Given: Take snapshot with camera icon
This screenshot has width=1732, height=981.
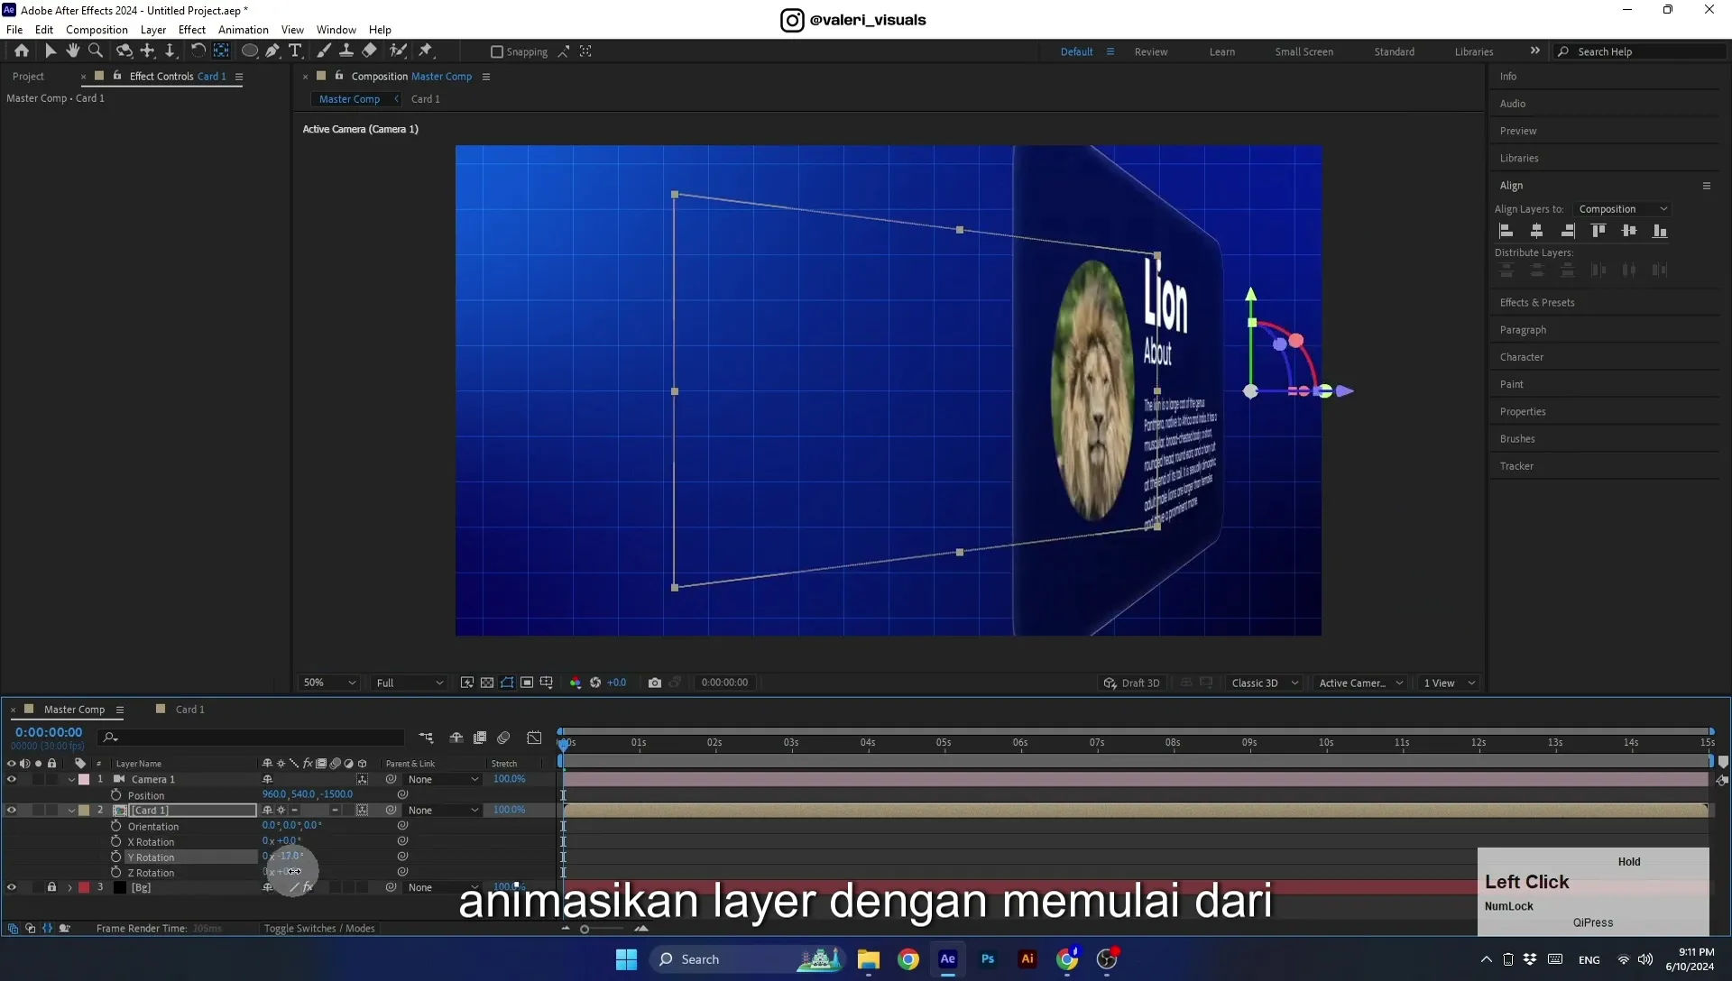Looking at the screenshot, I should [x=655, y=683].
